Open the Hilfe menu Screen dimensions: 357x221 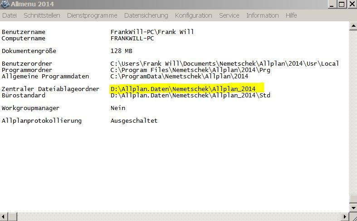pos(291,15)
